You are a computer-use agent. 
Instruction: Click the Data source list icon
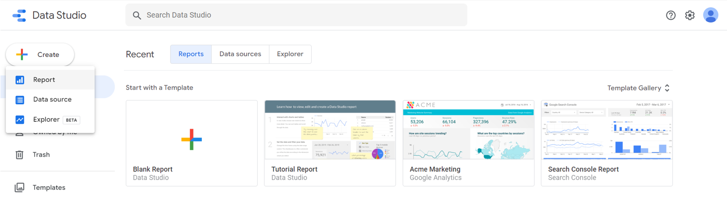tap(20, 100)
